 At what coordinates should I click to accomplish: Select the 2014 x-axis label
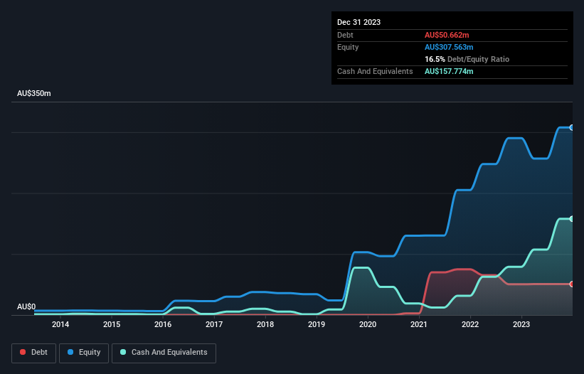pos(60,324)
